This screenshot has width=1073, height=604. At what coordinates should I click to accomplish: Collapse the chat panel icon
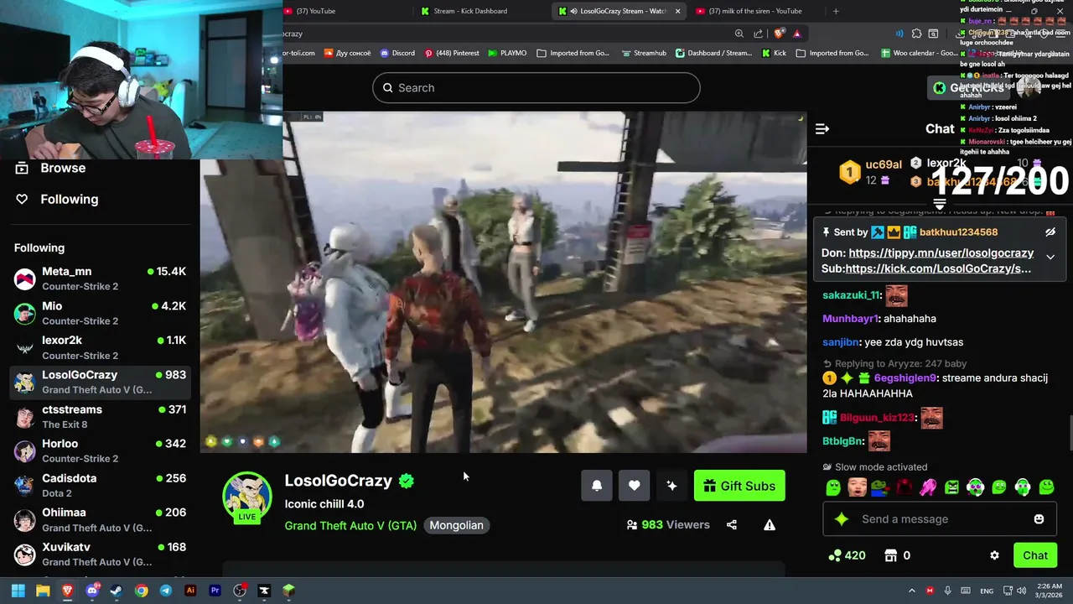(x=822, y=128)
